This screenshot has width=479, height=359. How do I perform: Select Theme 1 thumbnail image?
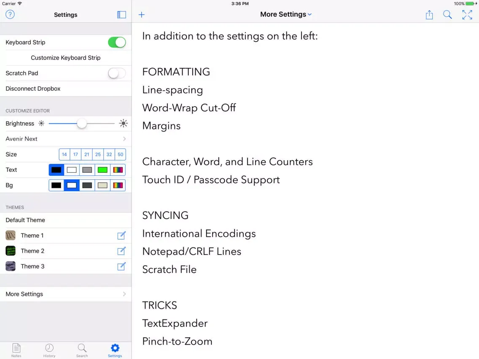(x=11, y=236)
